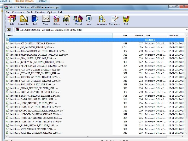
Task: Click the WinRAR title bar icon
Action: coord(6,7)
